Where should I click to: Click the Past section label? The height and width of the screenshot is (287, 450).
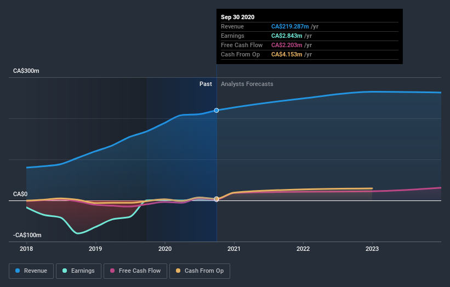[x=206, y=84]
